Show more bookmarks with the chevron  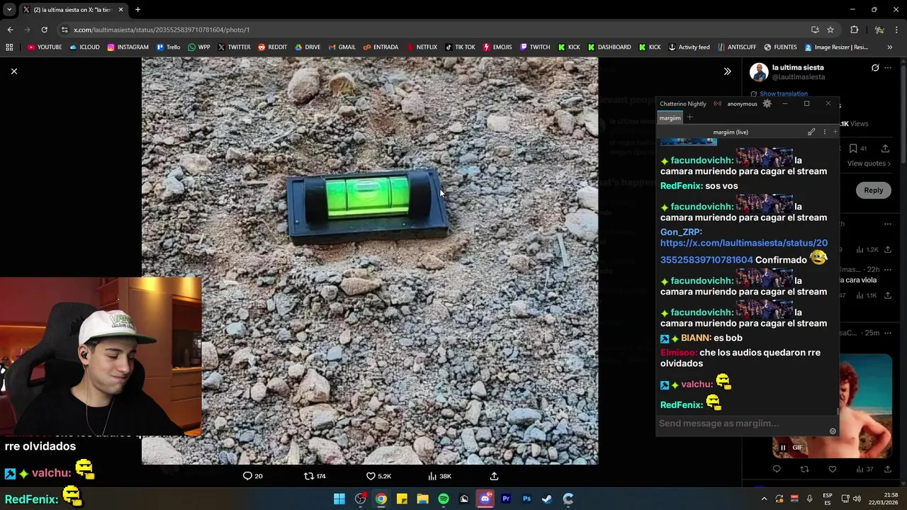(x=890, y=47)
